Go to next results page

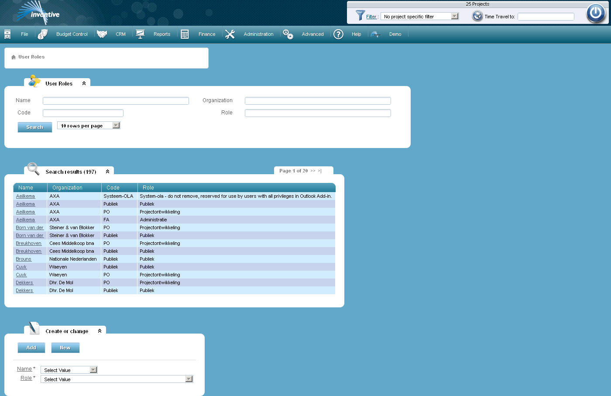tap(313, 171)
